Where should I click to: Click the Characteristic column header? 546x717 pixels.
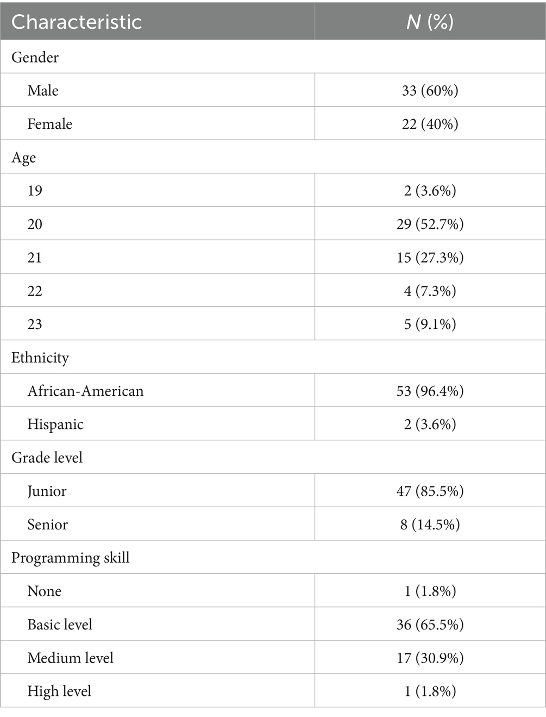pos(77,22)
